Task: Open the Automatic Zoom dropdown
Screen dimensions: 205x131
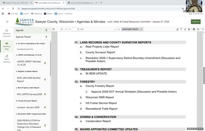Action: (x=132, y=29)
